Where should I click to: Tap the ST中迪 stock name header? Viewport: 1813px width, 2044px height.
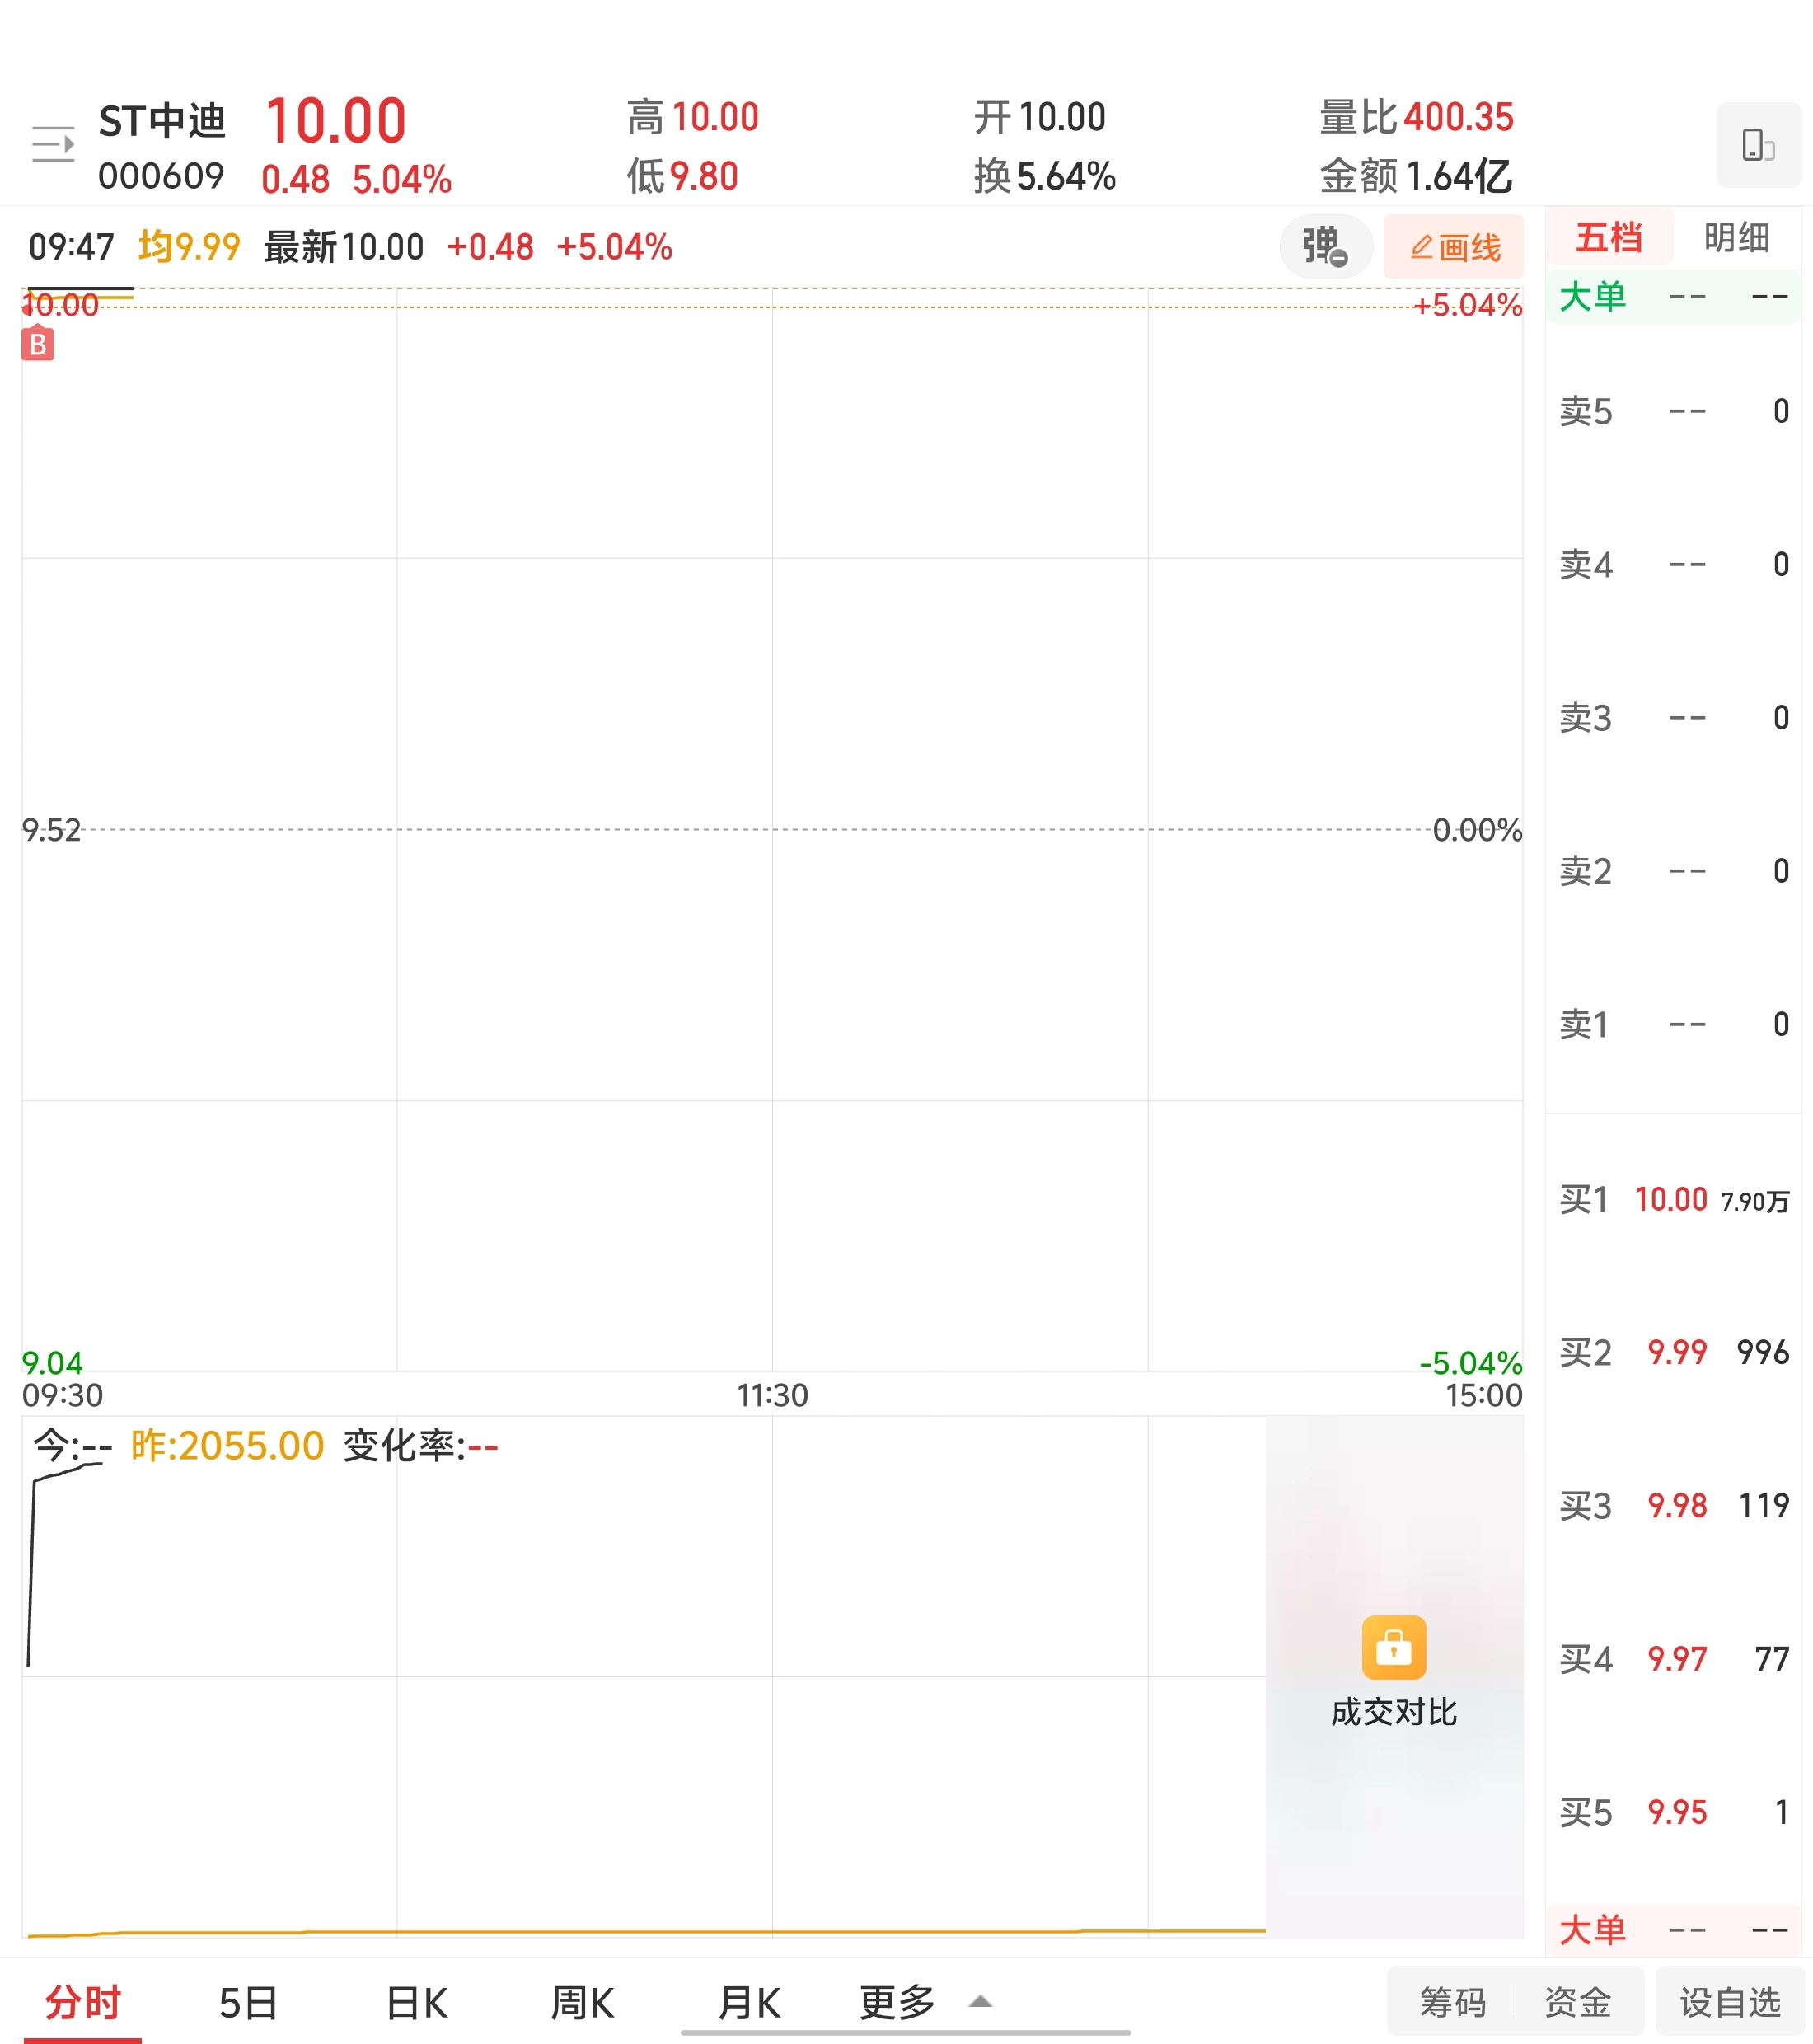point(162,122)
